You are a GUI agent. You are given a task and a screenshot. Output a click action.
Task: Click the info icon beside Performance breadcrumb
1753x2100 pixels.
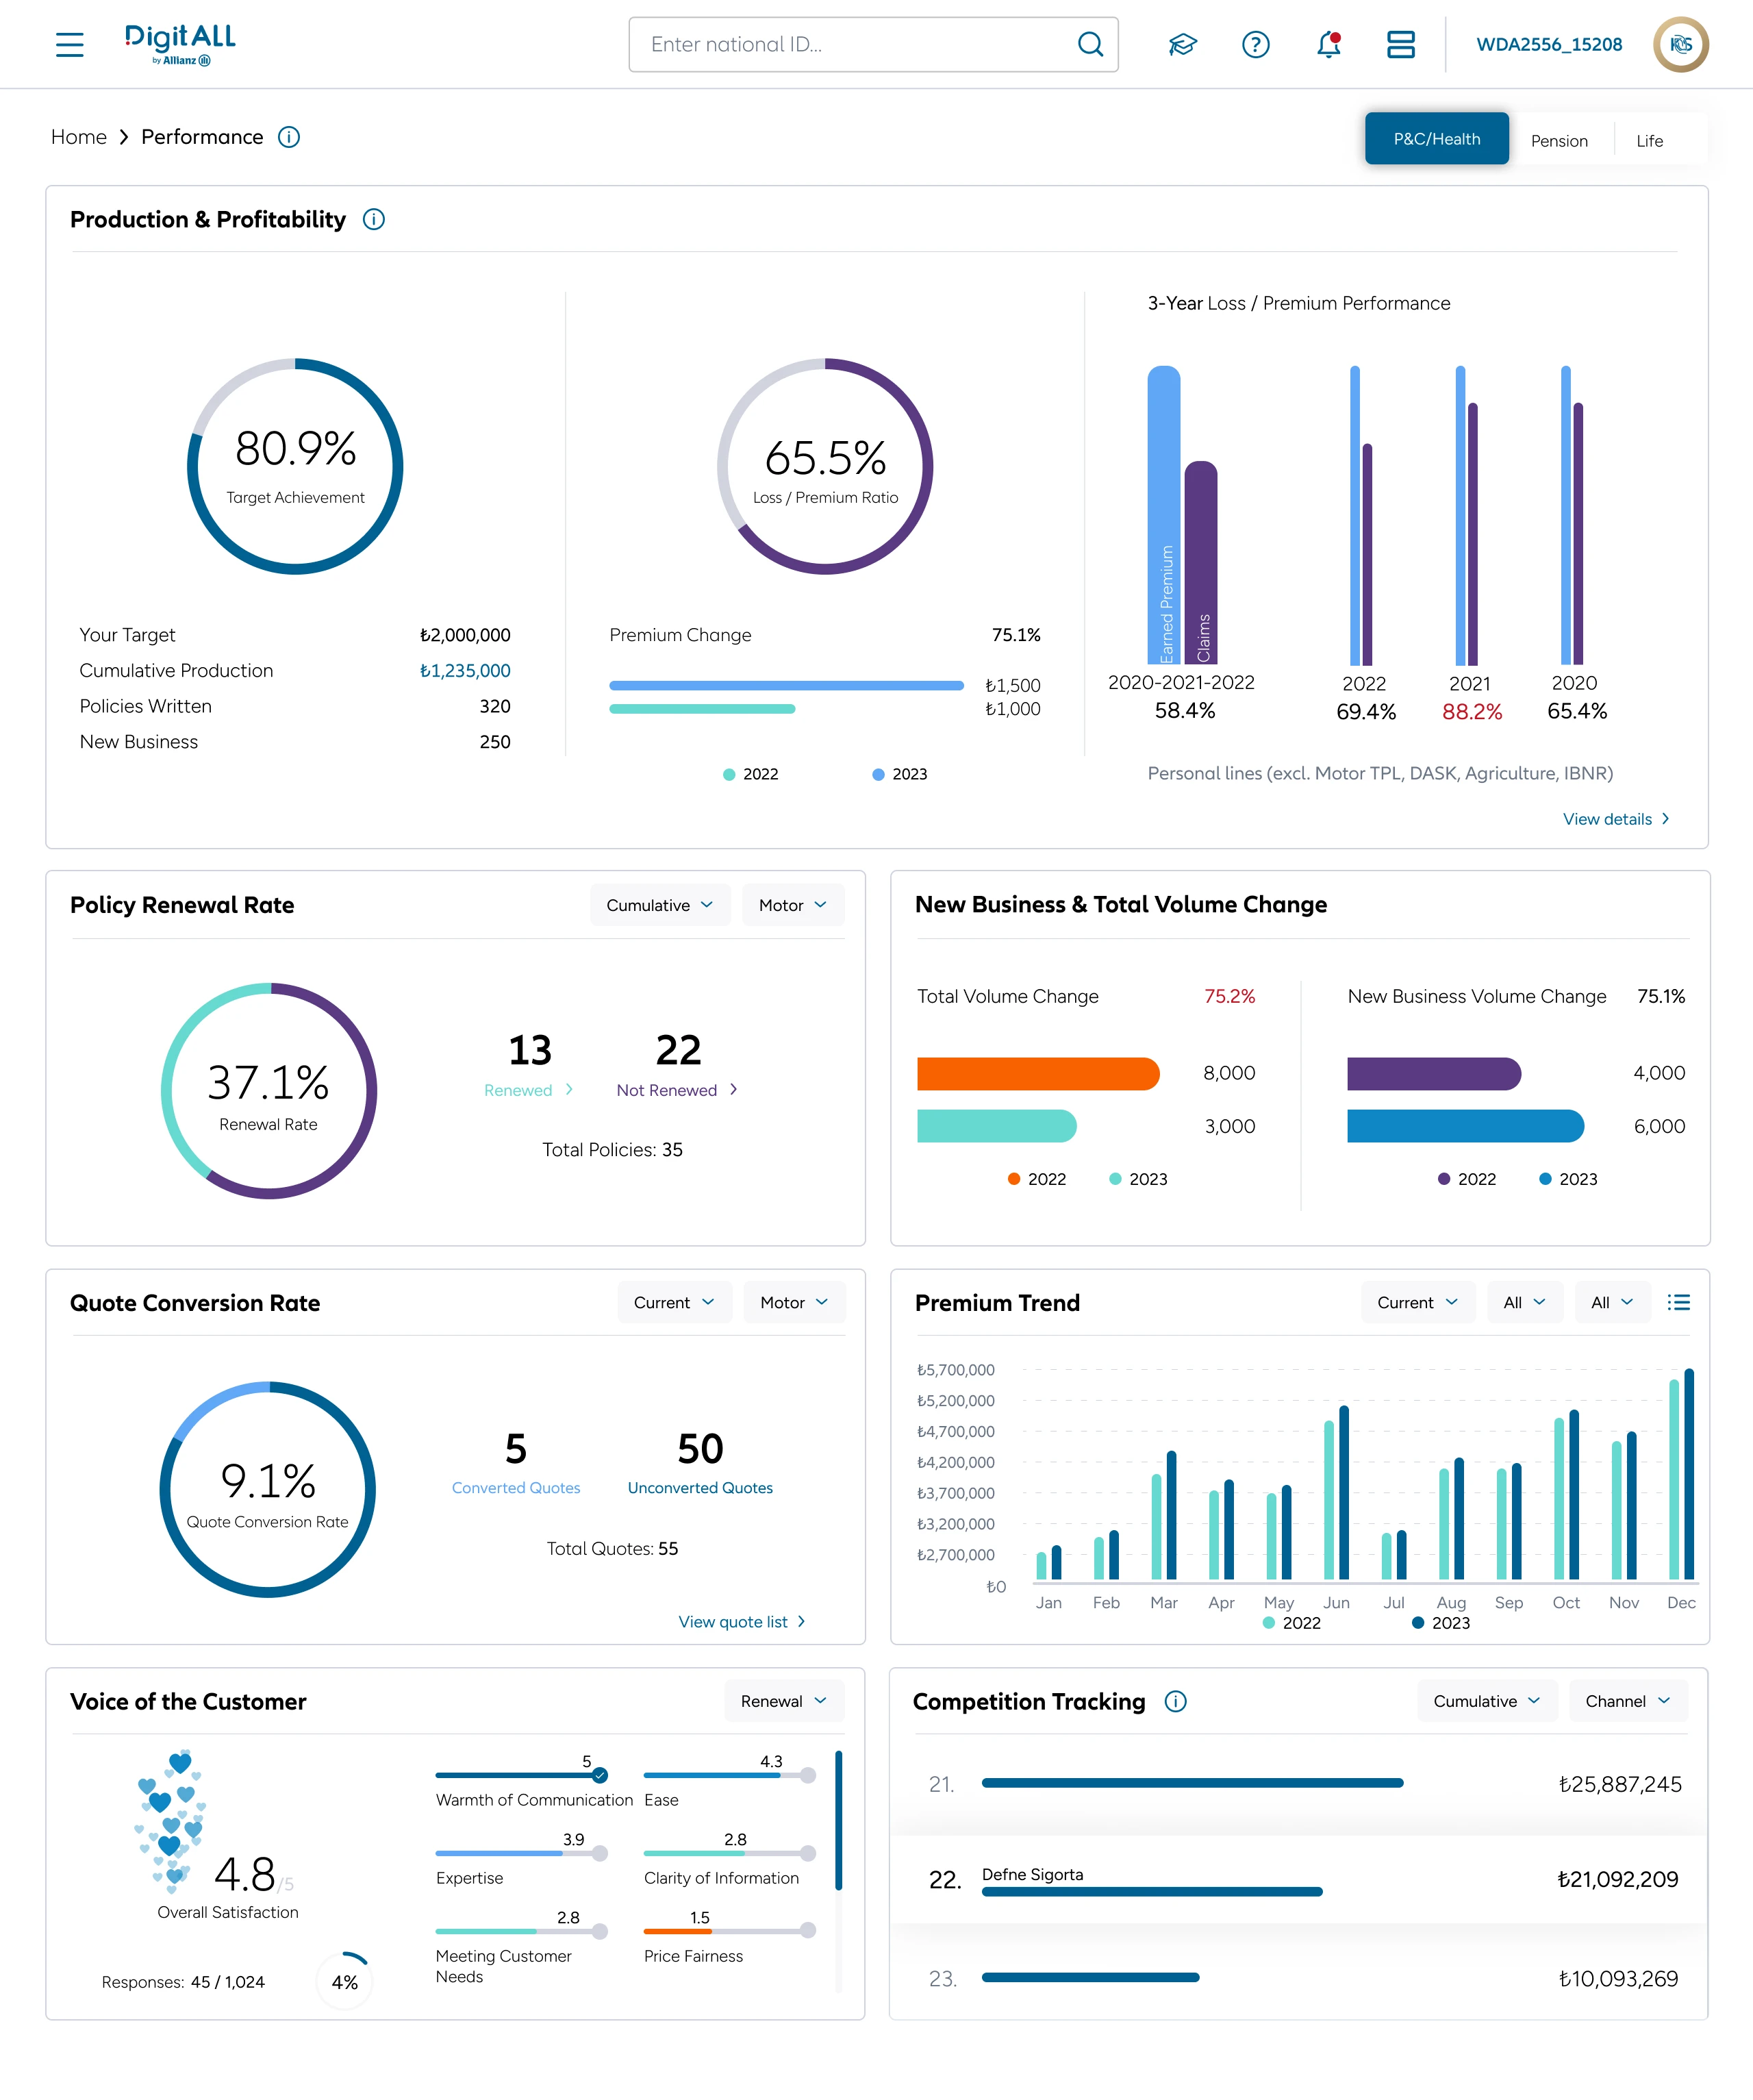[x=289, y=137]
